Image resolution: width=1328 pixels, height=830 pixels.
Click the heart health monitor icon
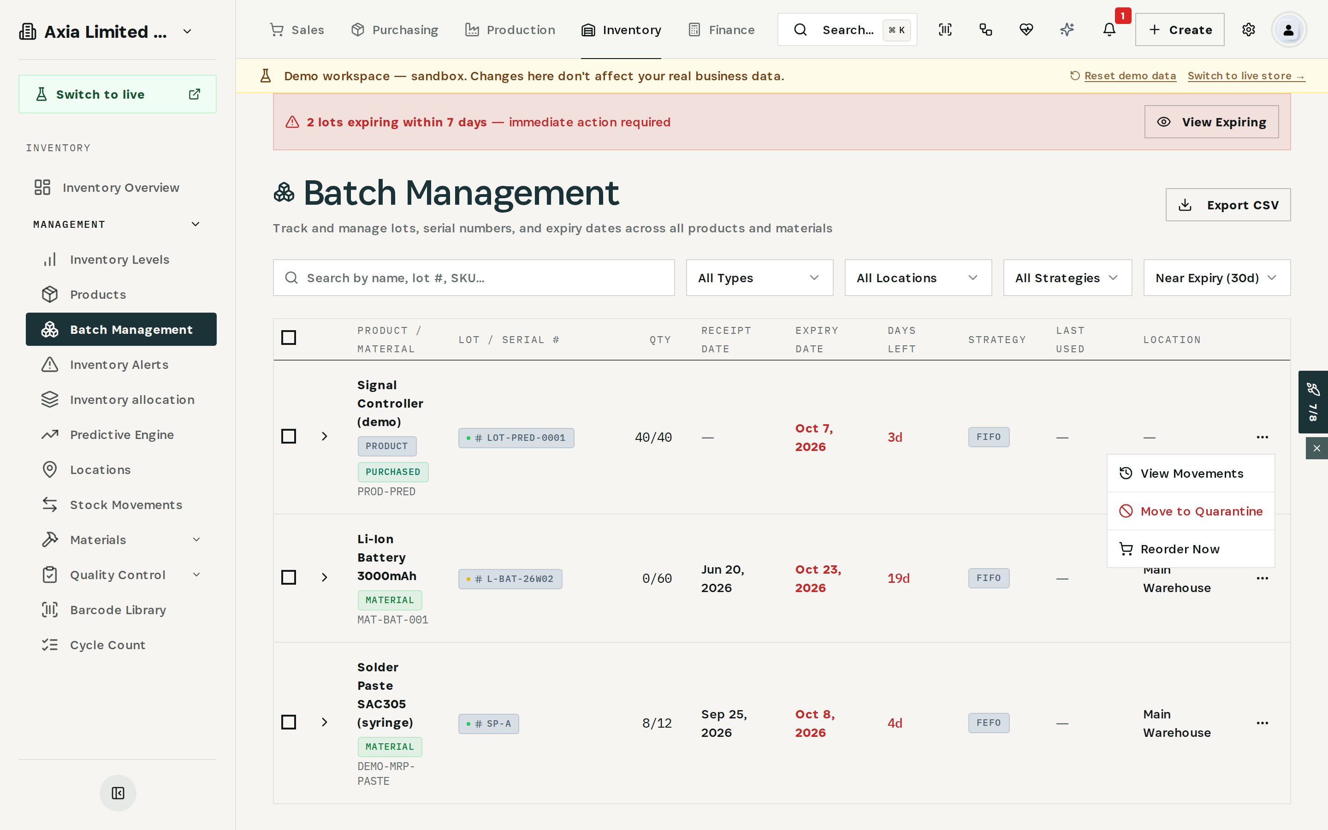[x=1026, y=30]
